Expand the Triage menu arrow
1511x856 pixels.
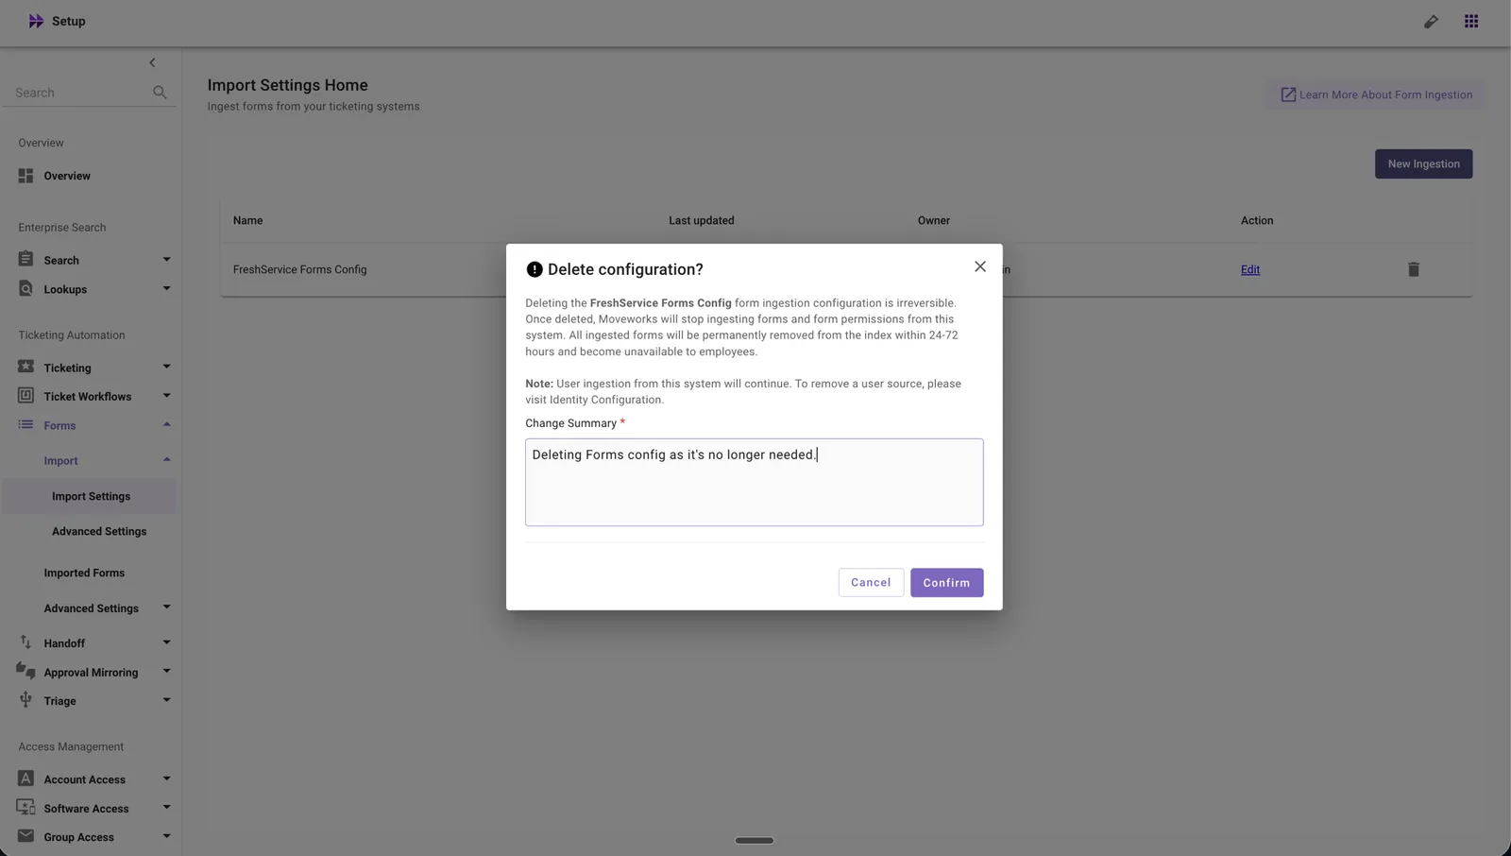[x=166, y=700]
